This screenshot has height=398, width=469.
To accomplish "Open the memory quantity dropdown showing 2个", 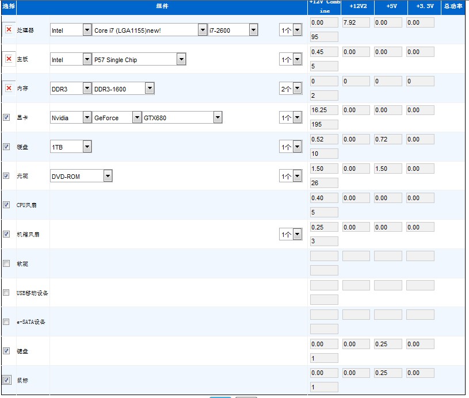I will tap(291, 89).
